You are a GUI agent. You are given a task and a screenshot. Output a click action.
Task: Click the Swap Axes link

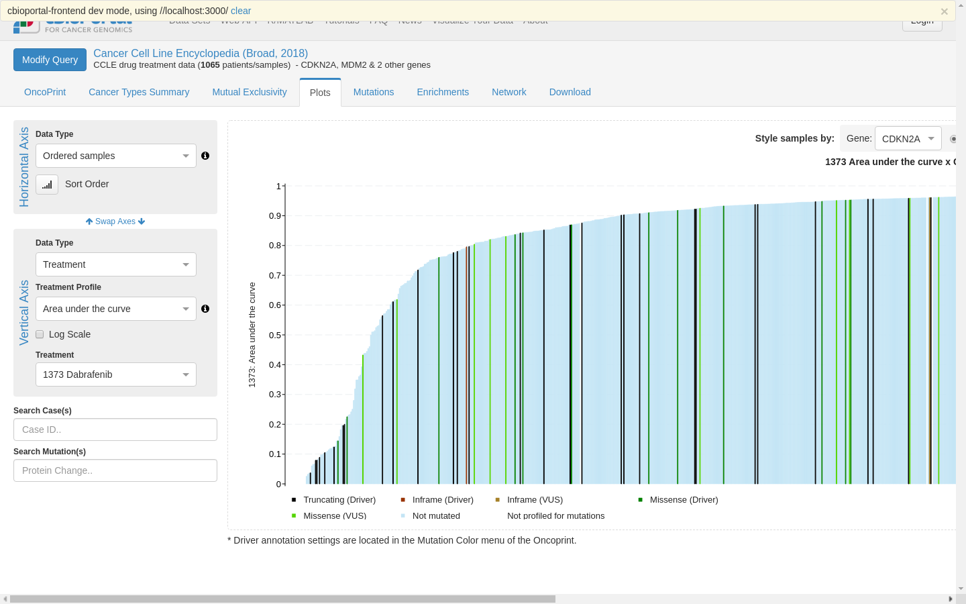(x=115, y=221)
